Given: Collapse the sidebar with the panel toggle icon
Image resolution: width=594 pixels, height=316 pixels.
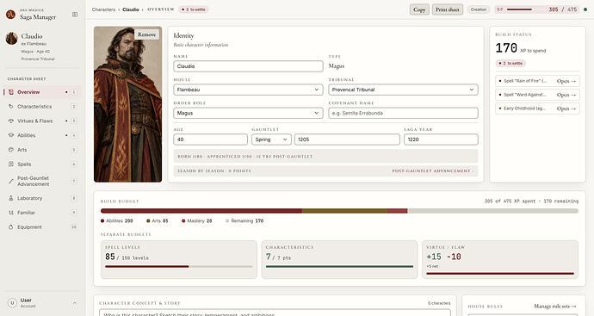Looking at the screenshot, I should coord(75,15).
